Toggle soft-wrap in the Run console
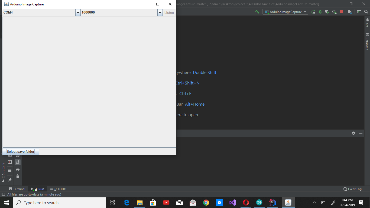Image resolution: width=370 pixels, height=208 pixels. point(17,156)
